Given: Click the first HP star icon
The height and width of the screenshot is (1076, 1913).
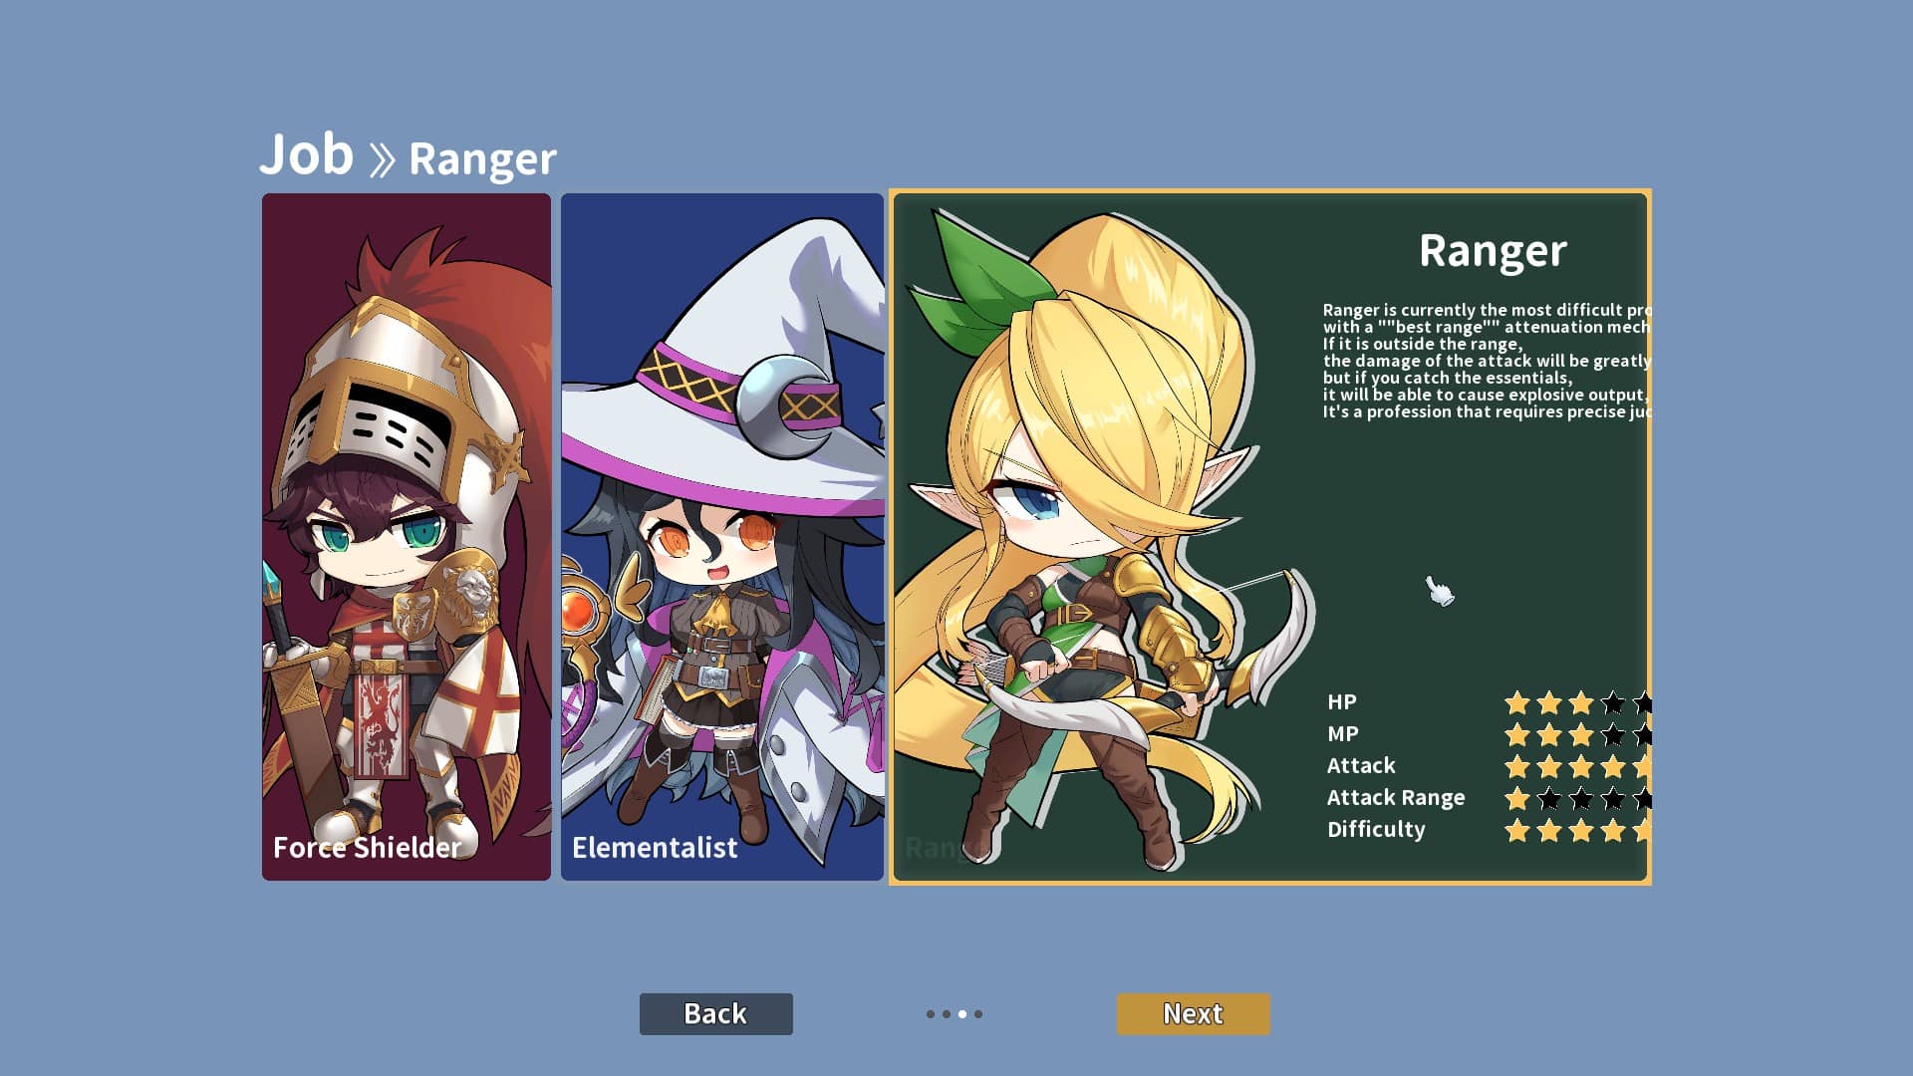Looking at the screenshot, I should click(1517, 703).
